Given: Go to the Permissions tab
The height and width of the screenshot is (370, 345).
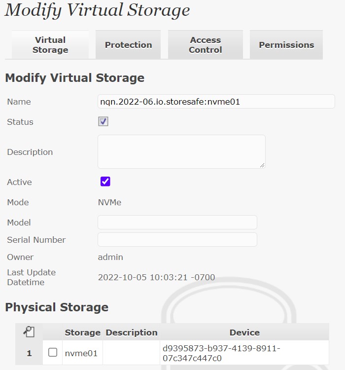Looking at the screenshot, I should coord(286,45).
